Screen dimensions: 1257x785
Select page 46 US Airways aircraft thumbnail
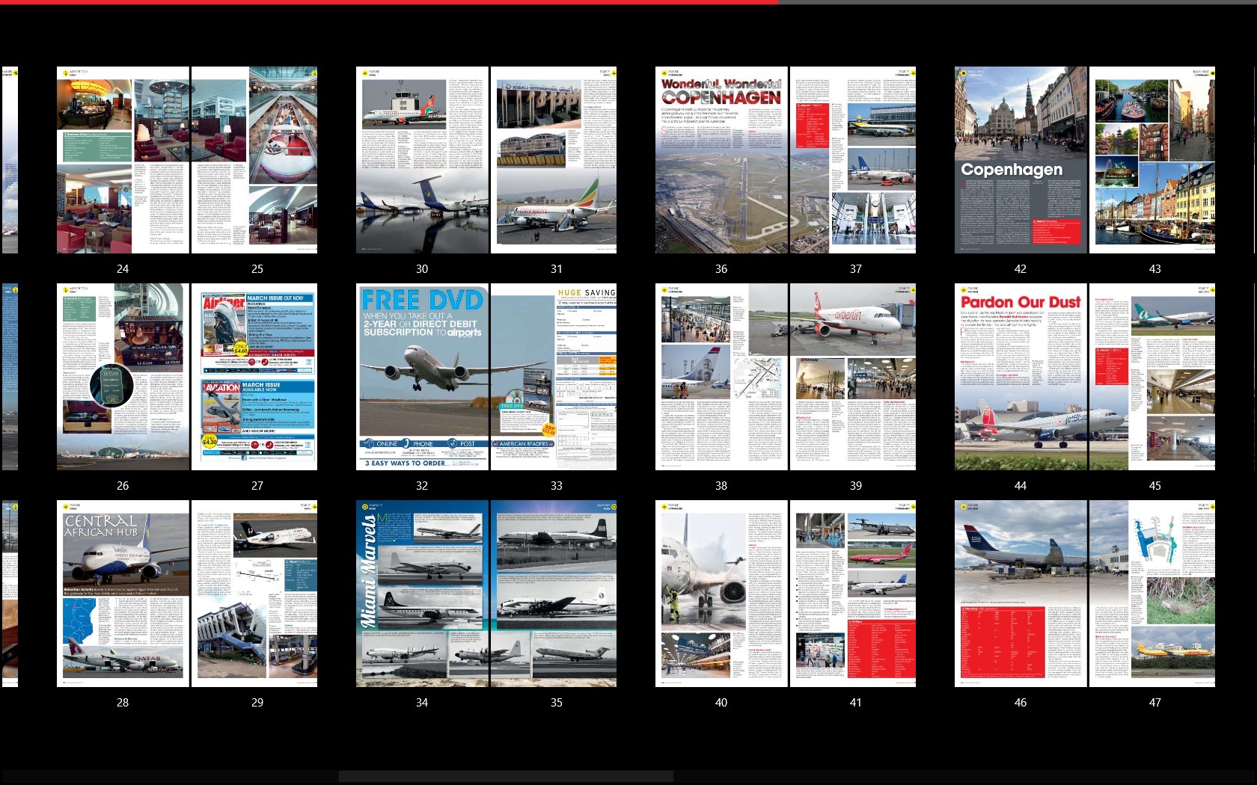point(1021,594)
